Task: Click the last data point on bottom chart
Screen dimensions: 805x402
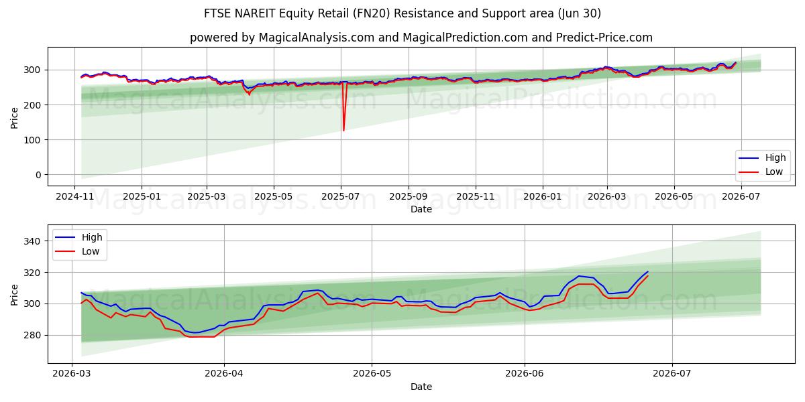Action: [x=647, y=272]
